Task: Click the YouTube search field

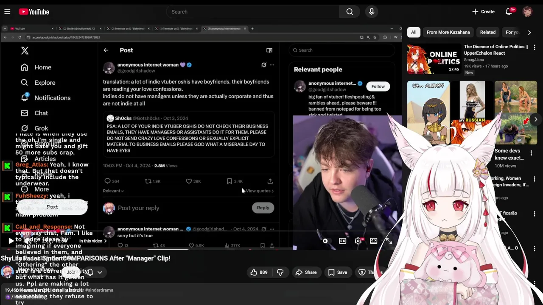Action: tap(253, 12)
